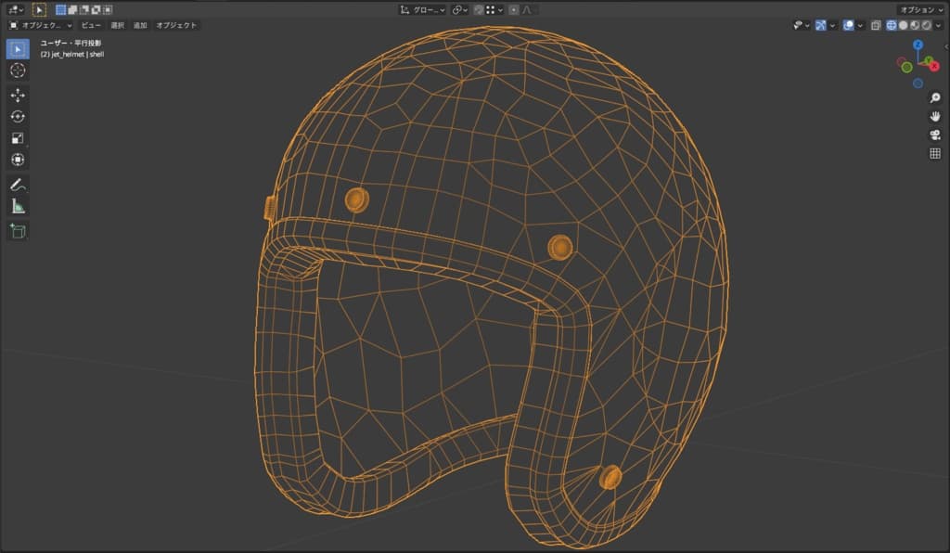Click the left rivet on the helmet

357,199
